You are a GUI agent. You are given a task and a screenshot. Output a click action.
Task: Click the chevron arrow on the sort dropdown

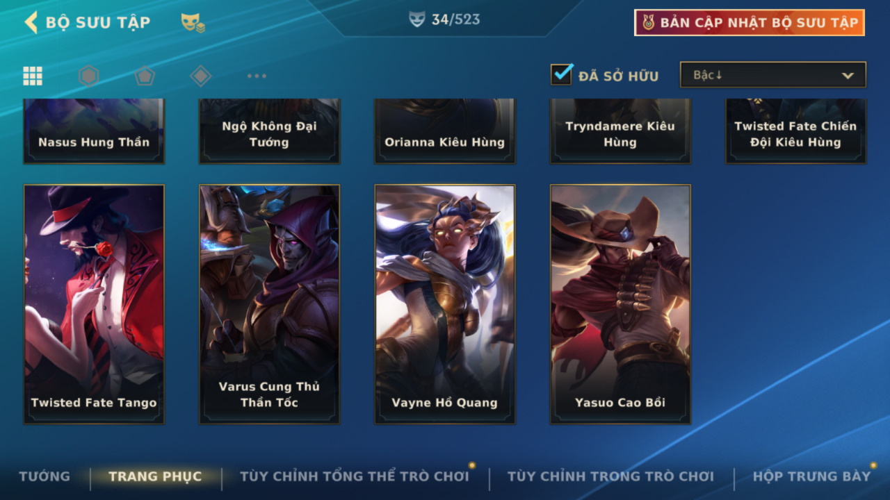point(848,76)
